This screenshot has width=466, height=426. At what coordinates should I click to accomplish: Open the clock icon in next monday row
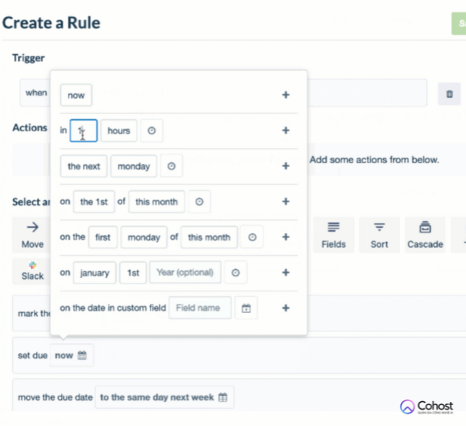click(x=172, y=166)
